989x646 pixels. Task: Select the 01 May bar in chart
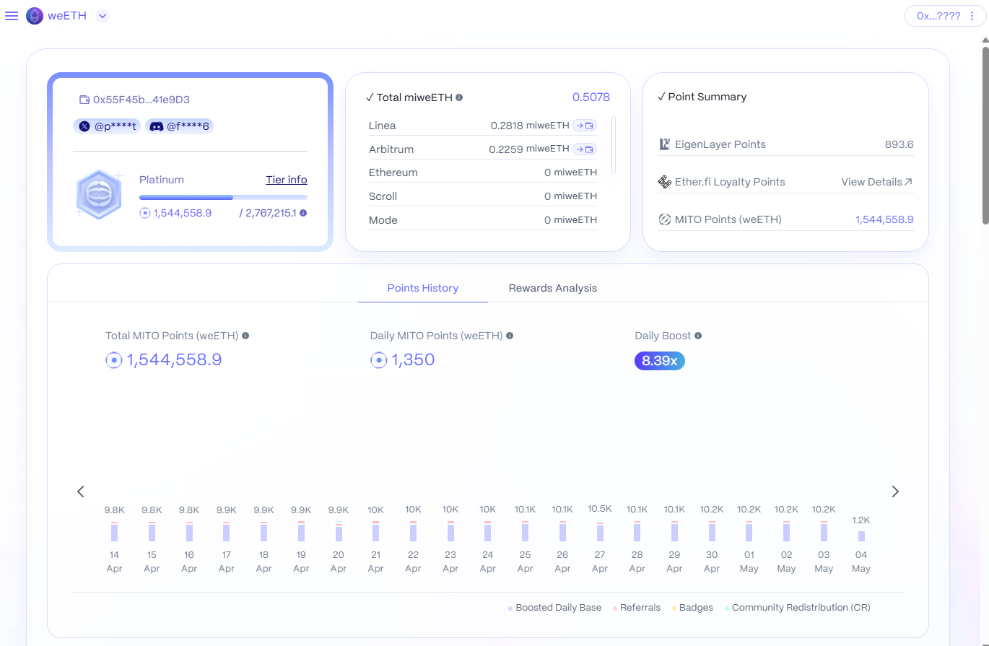(749, 532)
